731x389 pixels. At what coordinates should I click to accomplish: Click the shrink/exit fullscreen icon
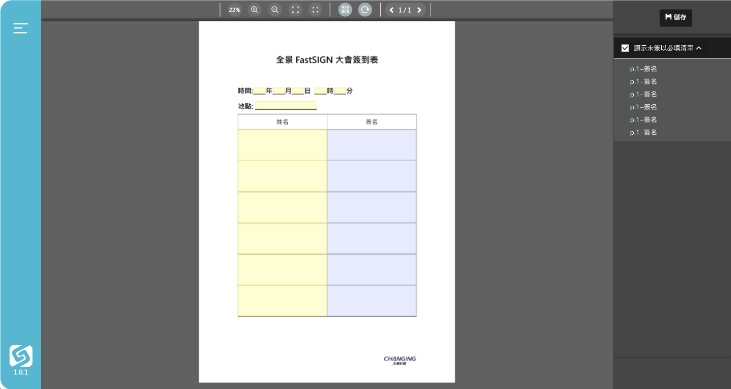[x=315, y=10]
